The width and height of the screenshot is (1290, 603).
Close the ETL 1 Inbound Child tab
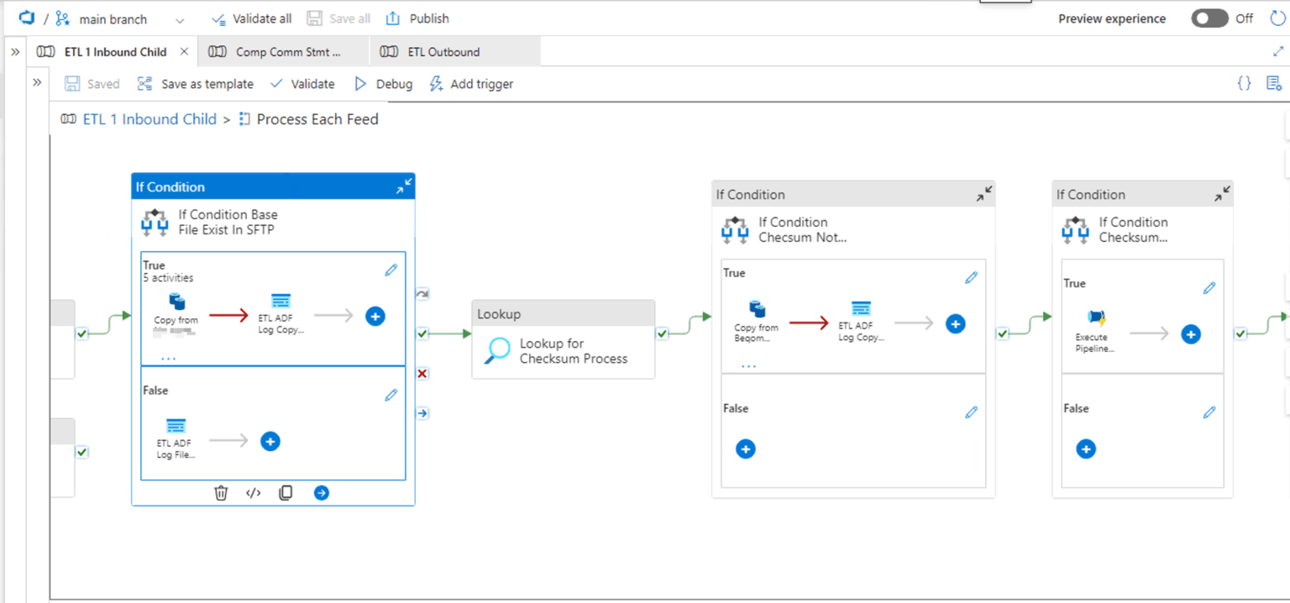tap(184, 51)
